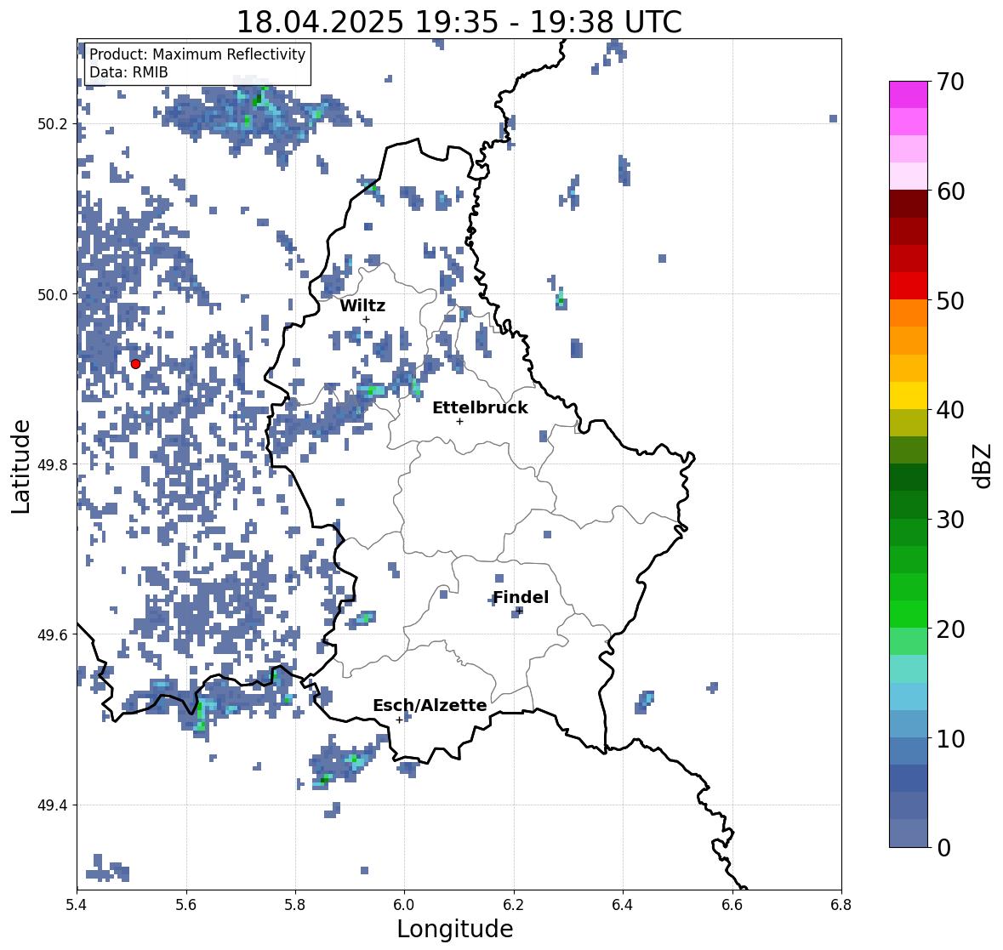Click the 0 tick on the colorbar
This screenshot has width=1003, height=950.
pos(943,848)
